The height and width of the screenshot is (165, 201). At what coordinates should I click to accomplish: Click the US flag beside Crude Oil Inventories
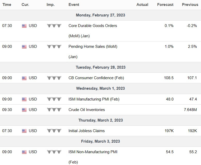(x=24, y=110)
